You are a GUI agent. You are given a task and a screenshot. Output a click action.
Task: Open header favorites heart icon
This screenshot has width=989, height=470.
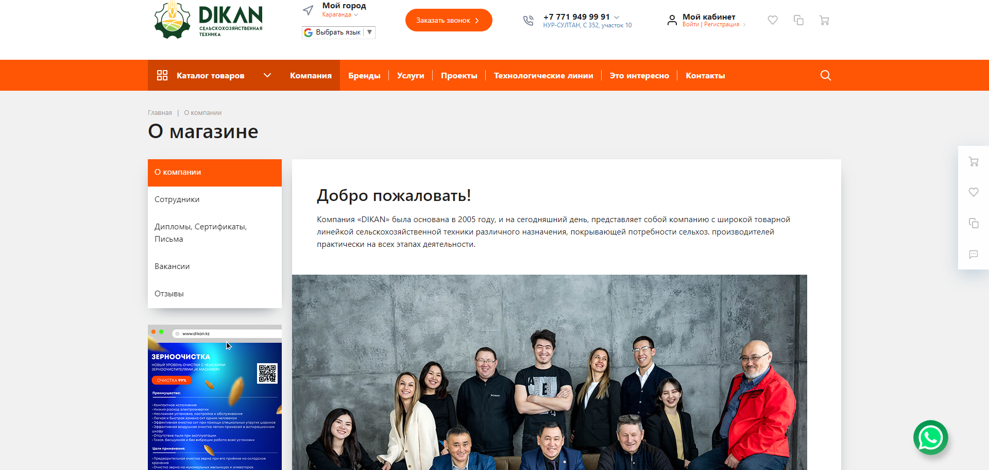773,20
